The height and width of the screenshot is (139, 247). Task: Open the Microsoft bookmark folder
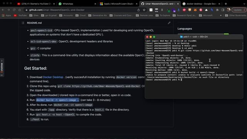[206, 15]
